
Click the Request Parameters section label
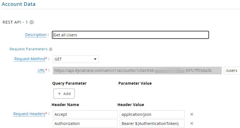29,49
